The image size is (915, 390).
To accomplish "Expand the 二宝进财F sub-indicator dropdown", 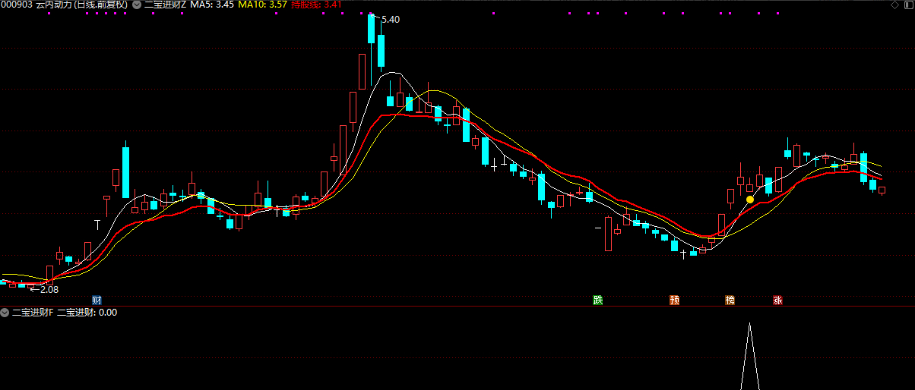I will (x=5, y=313).
